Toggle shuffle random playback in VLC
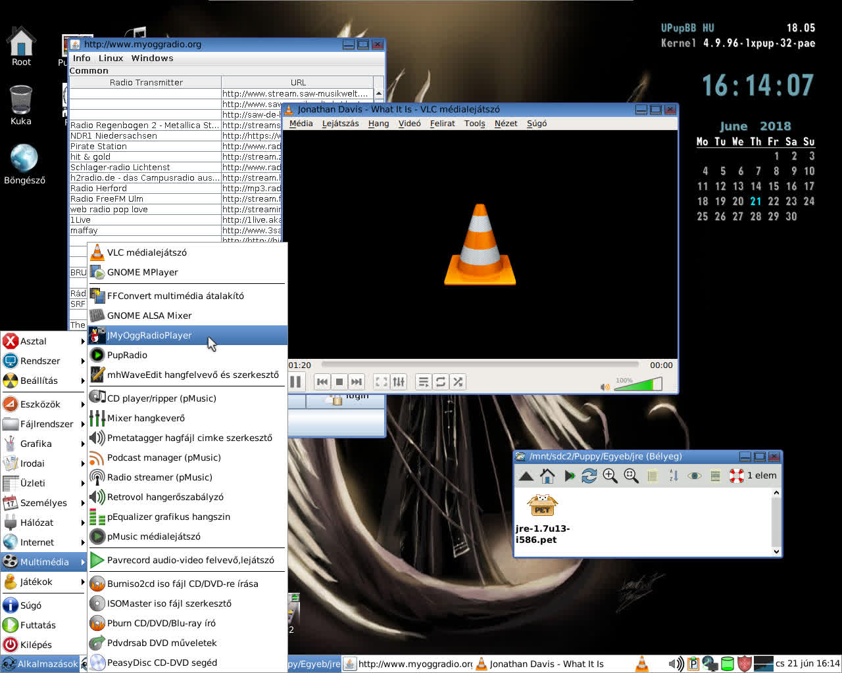Image resolution: width=842 pixels, height=673 pixels. [458, 382]
